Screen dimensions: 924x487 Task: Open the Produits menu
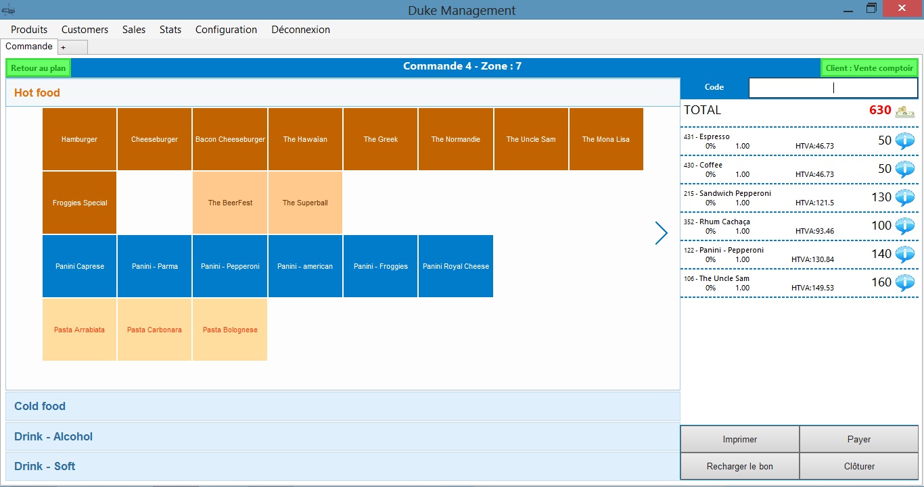click(29, 30)
